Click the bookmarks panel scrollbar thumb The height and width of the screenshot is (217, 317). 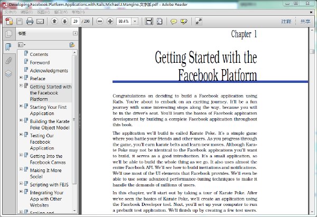coord(74,120)
